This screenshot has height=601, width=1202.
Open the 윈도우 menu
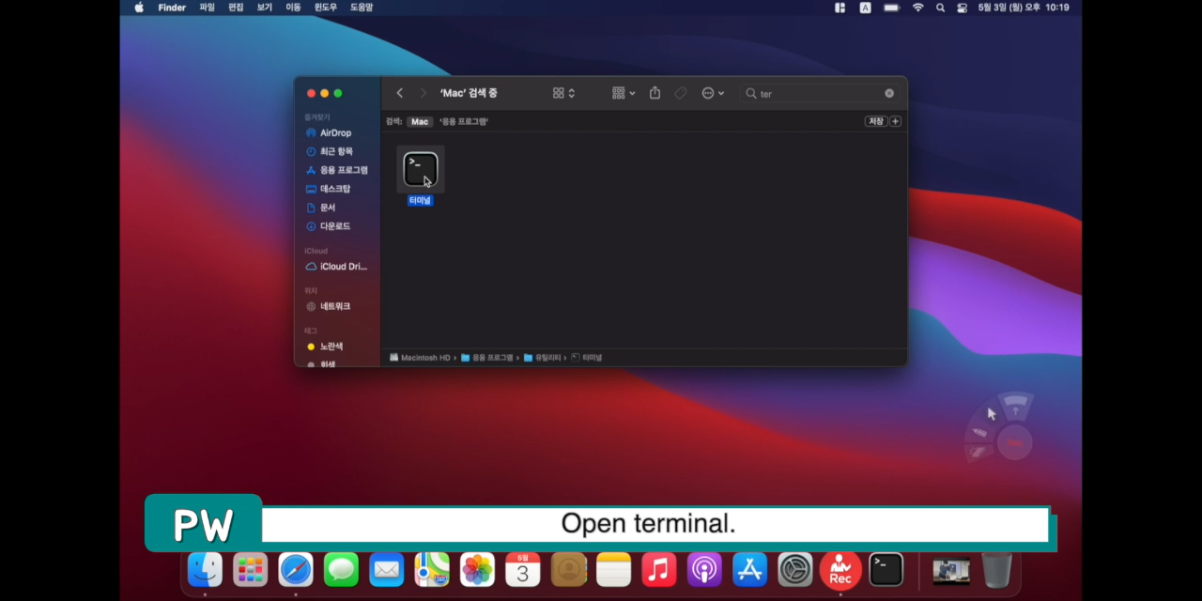(326, 8)
